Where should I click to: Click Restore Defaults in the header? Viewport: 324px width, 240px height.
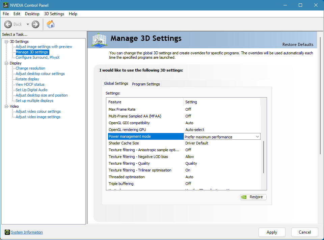click(298, 45)
